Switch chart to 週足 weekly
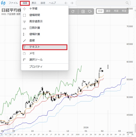Viewport: 136px width, 137px height. pyautogui.click(x=108, y=11)
